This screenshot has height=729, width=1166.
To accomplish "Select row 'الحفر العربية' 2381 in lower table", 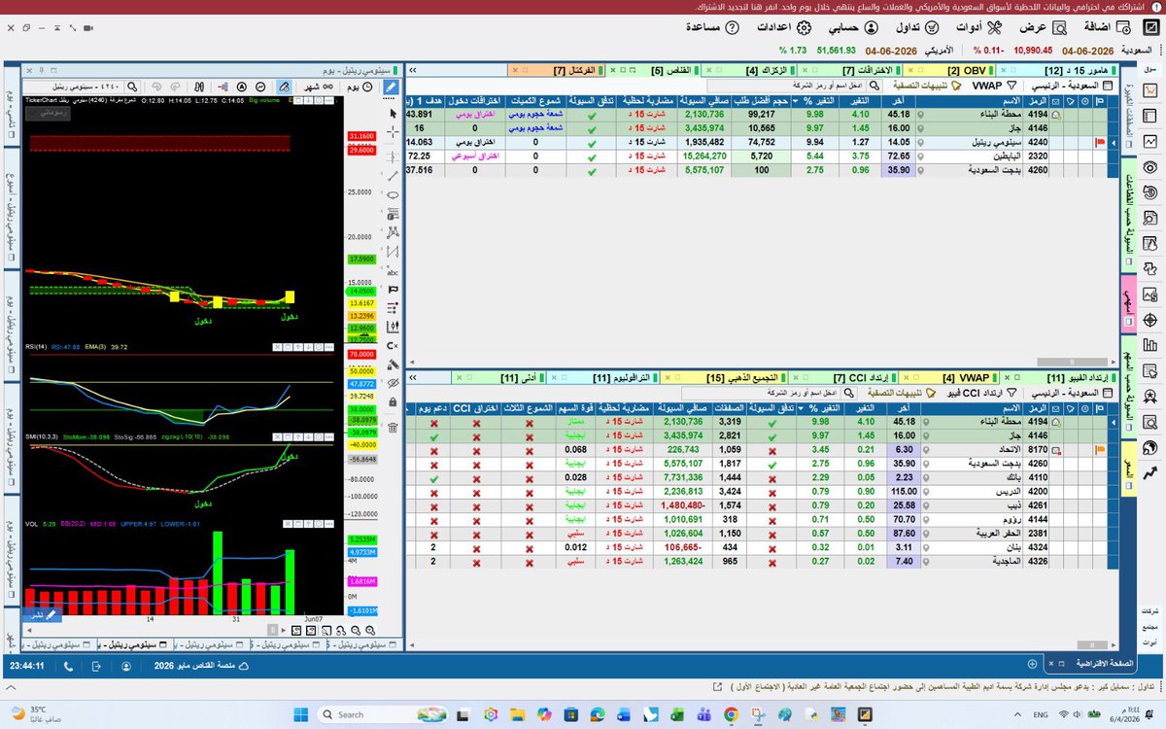I will tap(763, 533).
